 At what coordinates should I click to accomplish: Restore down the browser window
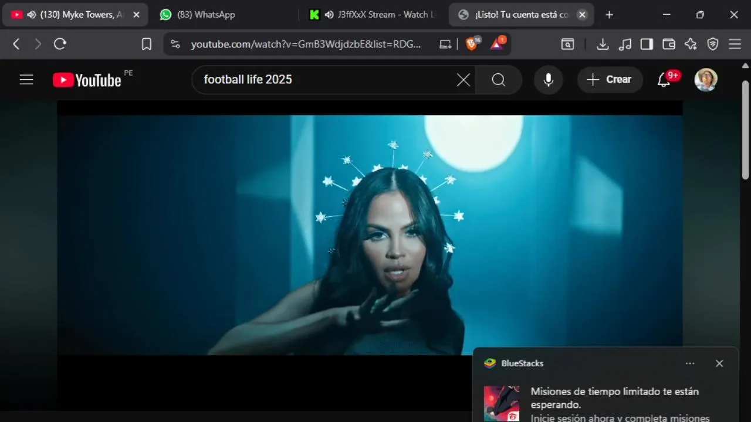(x=700, y=15)
